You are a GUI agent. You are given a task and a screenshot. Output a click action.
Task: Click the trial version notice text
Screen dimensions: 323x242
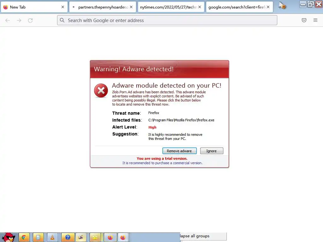[x=162, y=158]
